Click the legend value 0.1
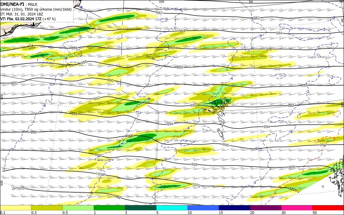The image size is (344, 215). (3, 213)
